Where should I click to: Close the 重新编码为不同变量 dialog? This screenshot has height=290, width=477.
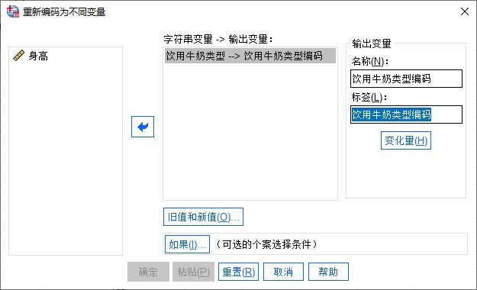click(465, 11)
